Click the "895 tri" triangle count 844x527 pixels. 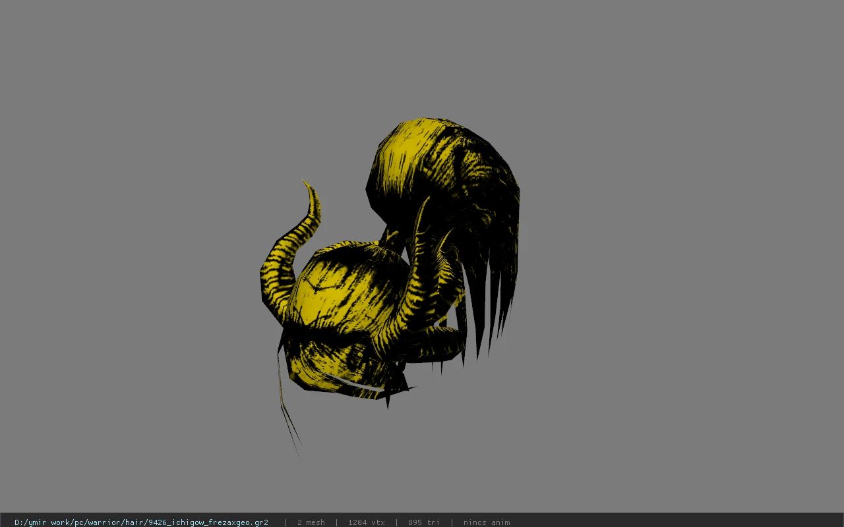click(423, 522)
